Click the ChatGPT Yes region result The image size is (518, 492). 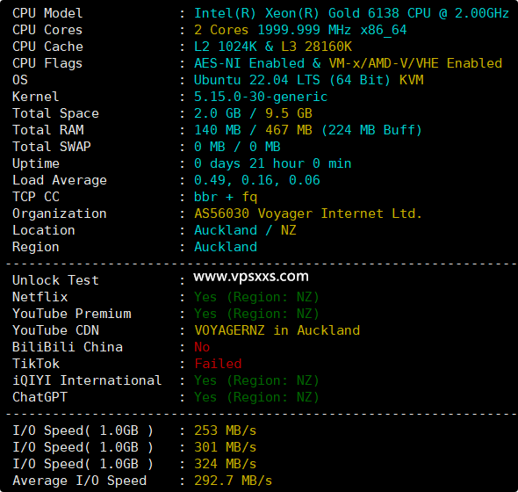pos(256,397)
